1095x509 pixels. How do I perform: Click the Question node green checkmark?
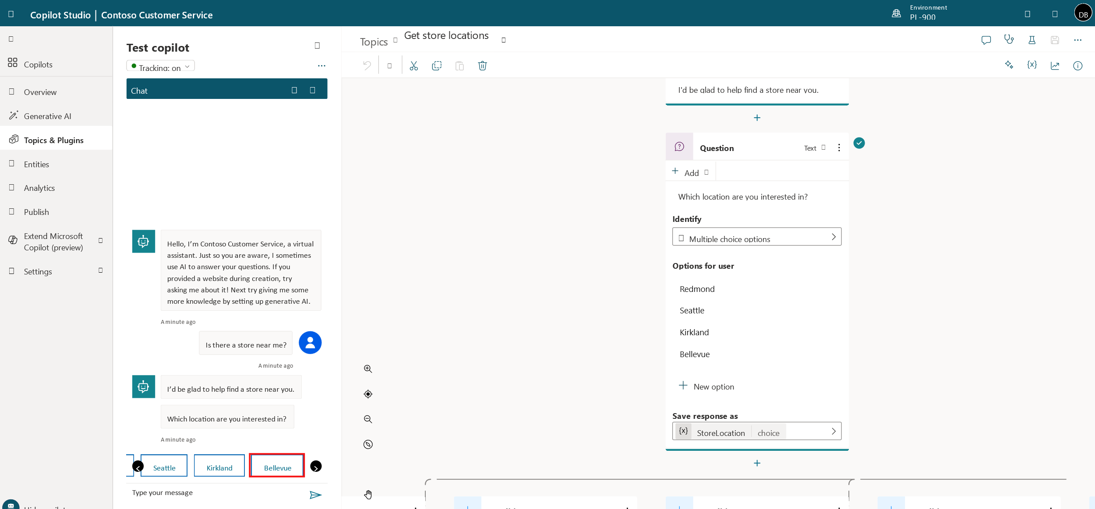tap(859, 143)
